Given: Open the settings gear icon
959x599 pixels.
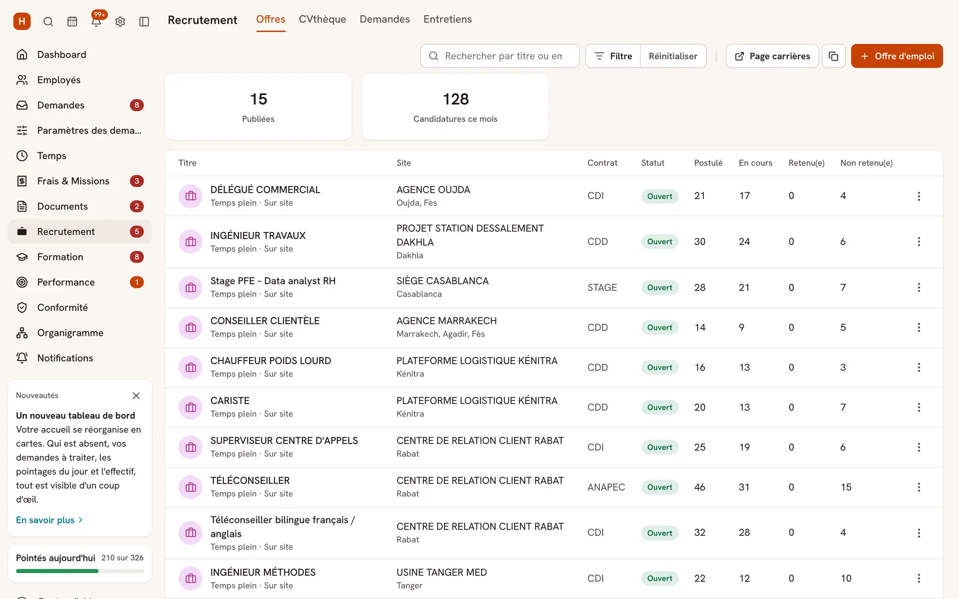Looking at the screenshot, I should pos(120,22).
